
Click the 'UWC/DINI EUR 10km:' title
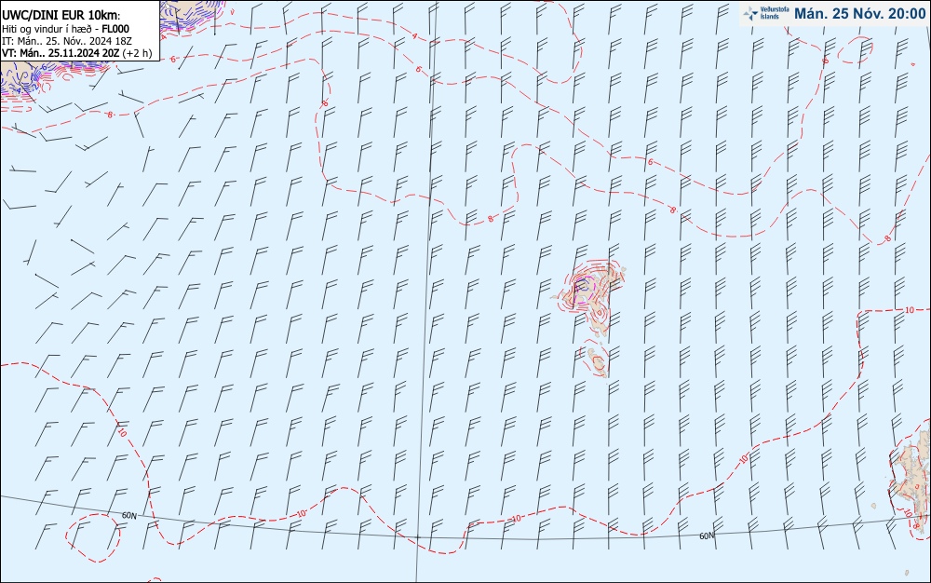tap(61, 16)
